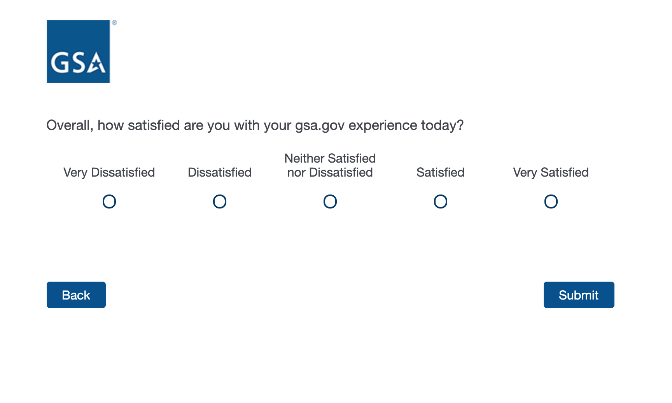Viewport: 672px width, 403px height.
Task: Select the Very Dissatisfied radio button
Action: click(109, 201)
